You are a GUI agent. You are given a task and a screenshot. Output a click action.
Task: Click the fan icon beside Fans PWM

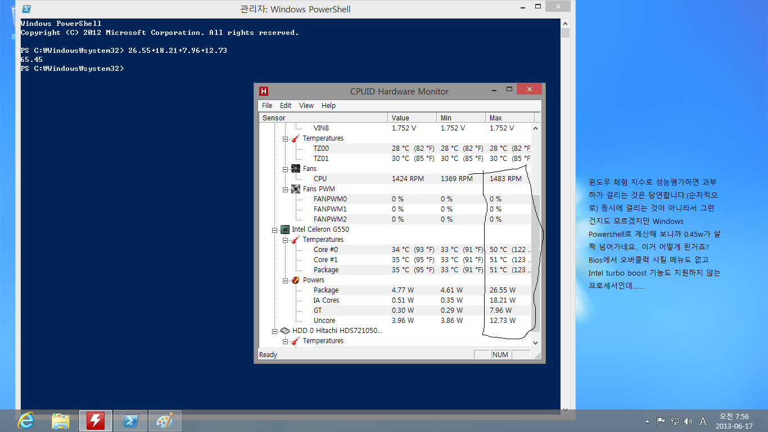[x=295, y=189]
